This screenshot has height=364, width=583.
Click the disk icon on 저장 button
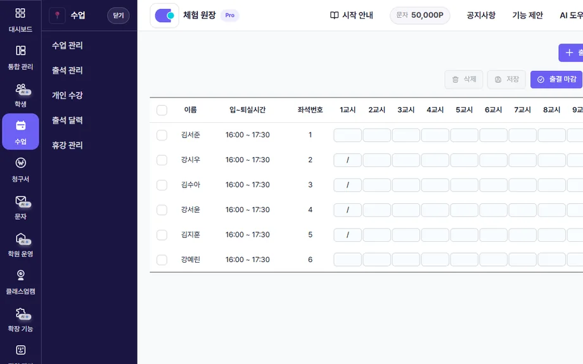tap(498, 80)
